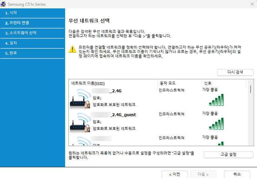Click the signal bars of _2.4G_guest network
This screenshot has width=257, height=178.
216,124
